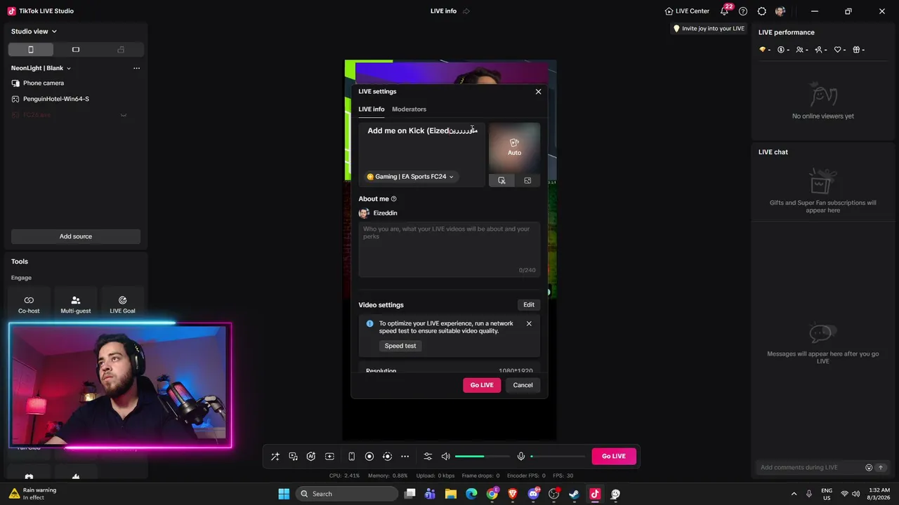The image size is (899, 505).
Task: Open Steam from the taskbar
Action: (574, 494)
